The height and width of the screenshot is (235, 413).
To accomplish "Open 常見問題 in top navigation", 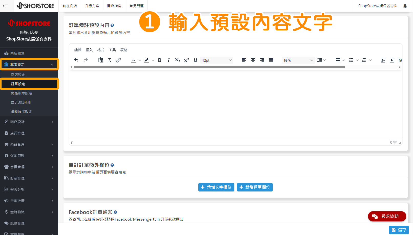I will click(136, 6).
